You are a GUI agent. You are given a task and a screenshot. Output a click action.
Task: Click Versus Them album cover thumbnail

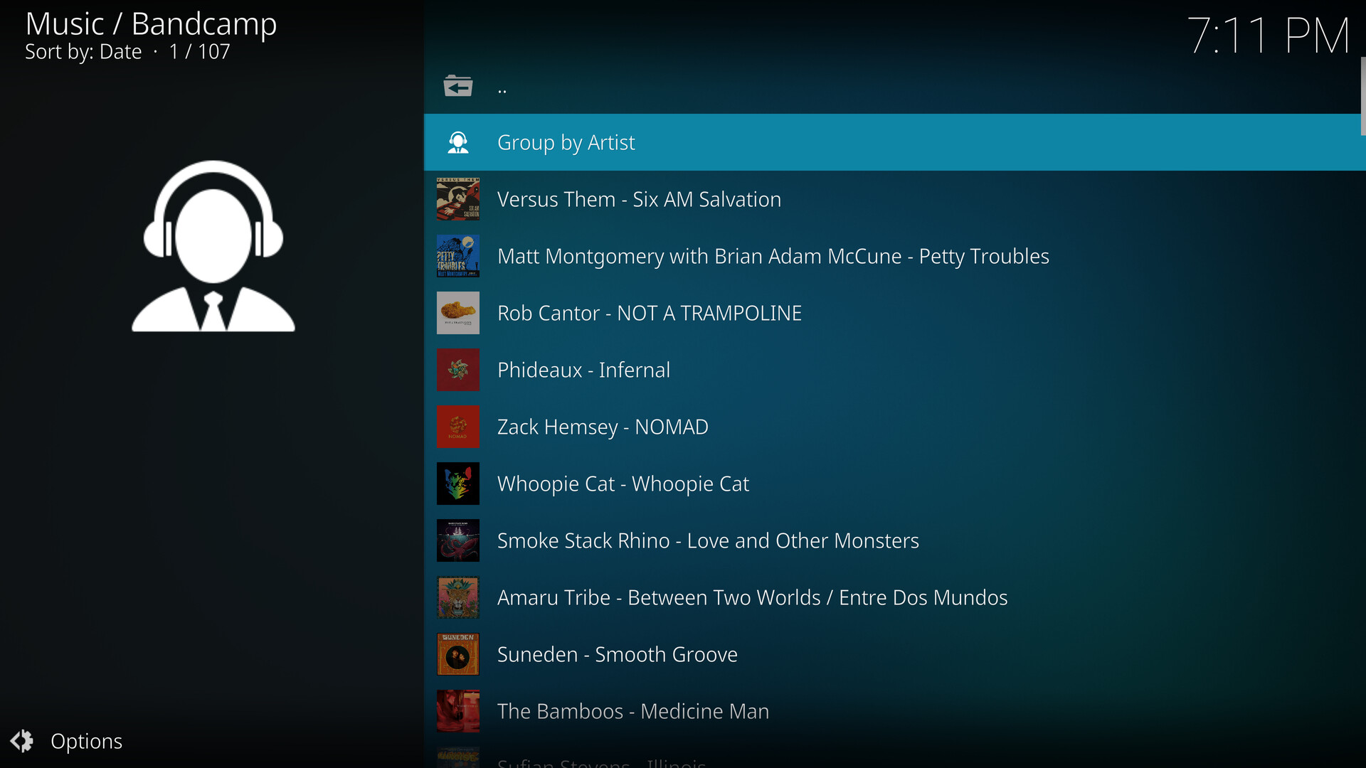[x=457, y=199]
